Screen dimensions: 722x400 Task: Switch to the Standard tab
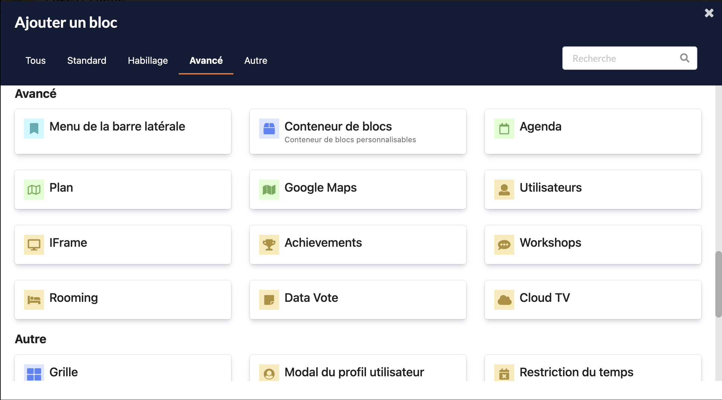pos(86,60)
